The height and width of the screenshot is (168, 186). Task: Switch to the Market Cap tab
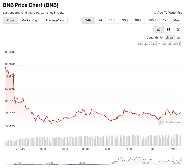tap(30, 20)
